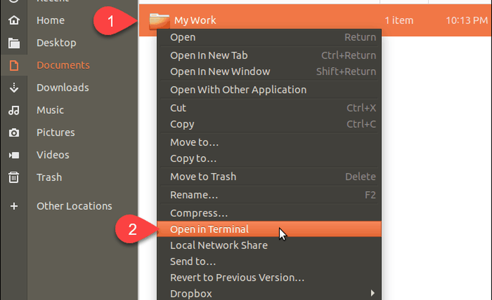Viewport: 492px width, 300px height.
Task: Select Open In New Tab
Action: [x=209, y=55]
